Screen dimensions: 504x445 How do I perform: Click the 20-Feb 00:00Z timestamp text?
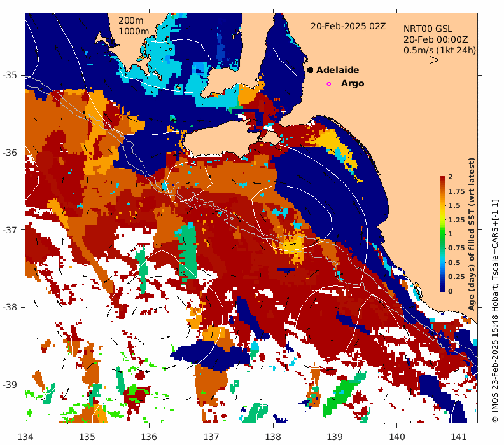pos(435,39)
